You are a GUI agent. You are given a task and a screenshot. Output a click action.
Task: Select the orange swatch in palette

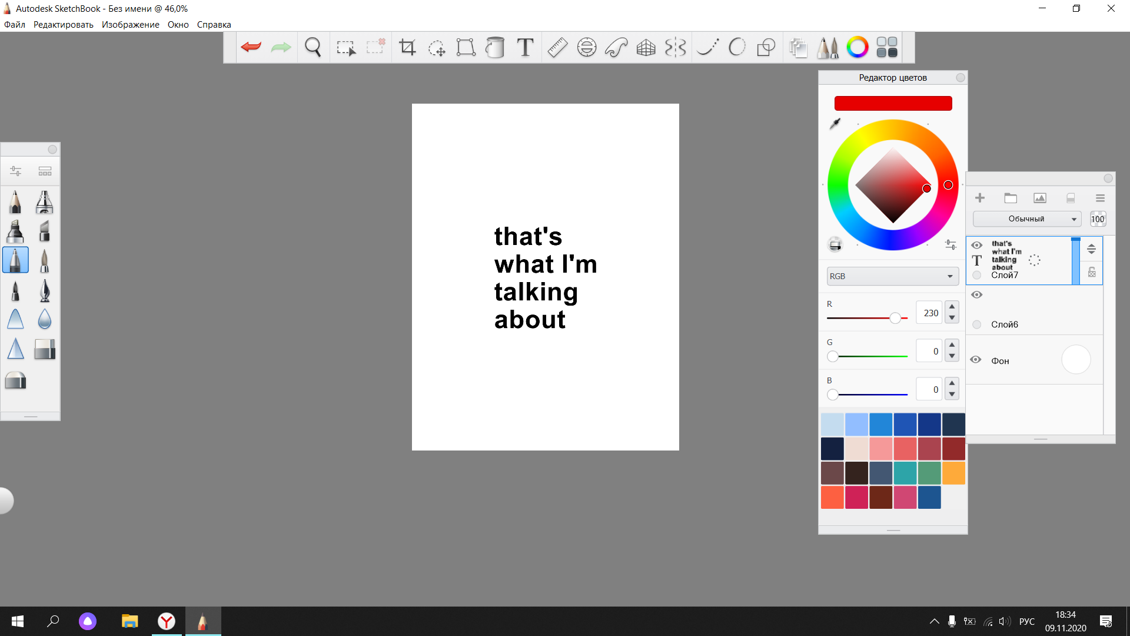[953, 473]
